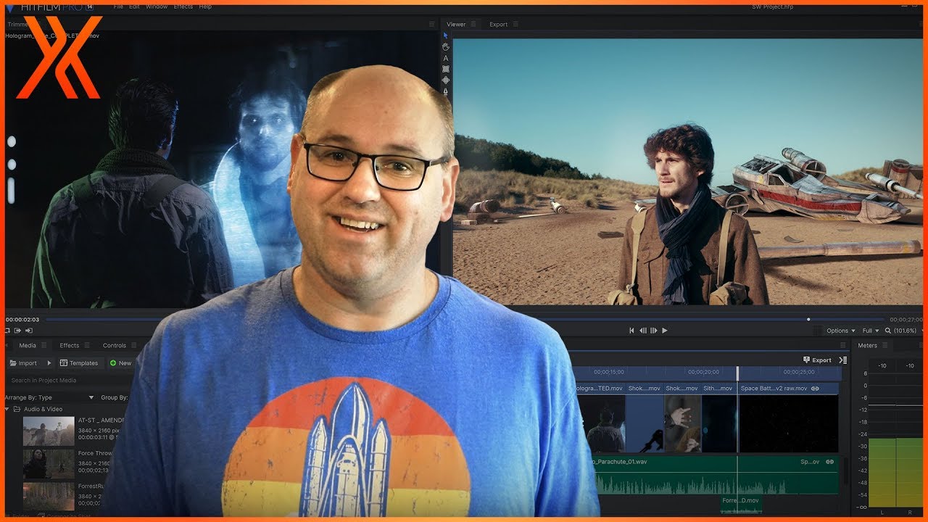Open the Trimmer panel menu icon
Screen dimensions: 928x522
tap(432, 24)
